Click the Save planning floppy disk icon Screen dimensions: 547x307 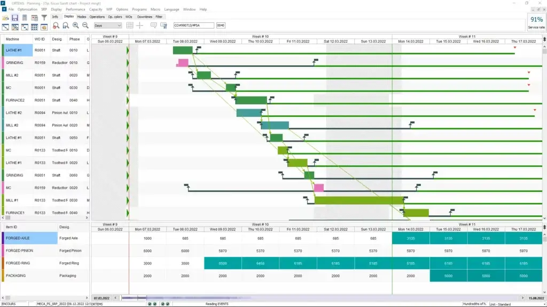[x=15, y=17]
